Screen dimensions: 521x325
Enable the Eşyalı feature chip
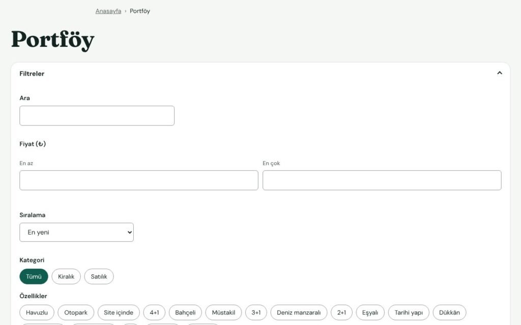pos(370,312)
